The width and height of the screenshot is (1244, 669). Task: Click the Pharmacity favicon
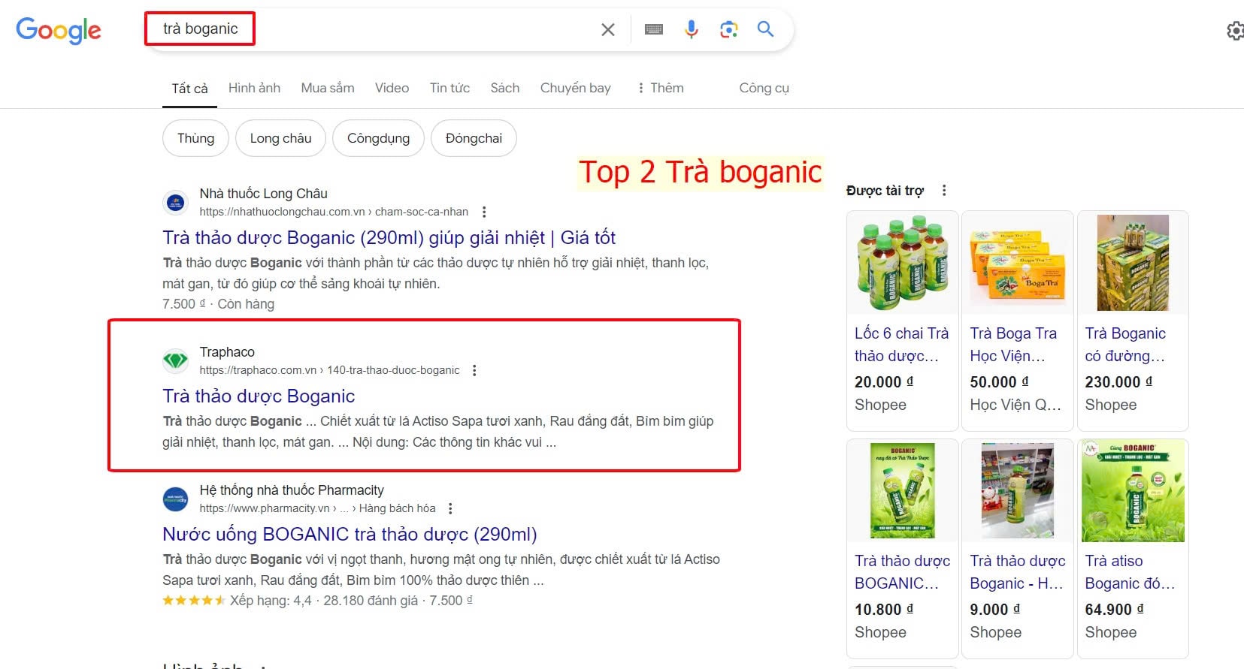pos(175,499)
